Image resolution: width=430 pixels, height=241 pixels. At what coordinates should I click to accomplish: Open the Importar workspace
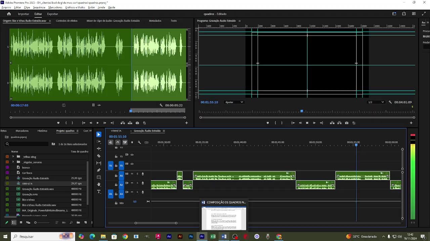[24, 14]
